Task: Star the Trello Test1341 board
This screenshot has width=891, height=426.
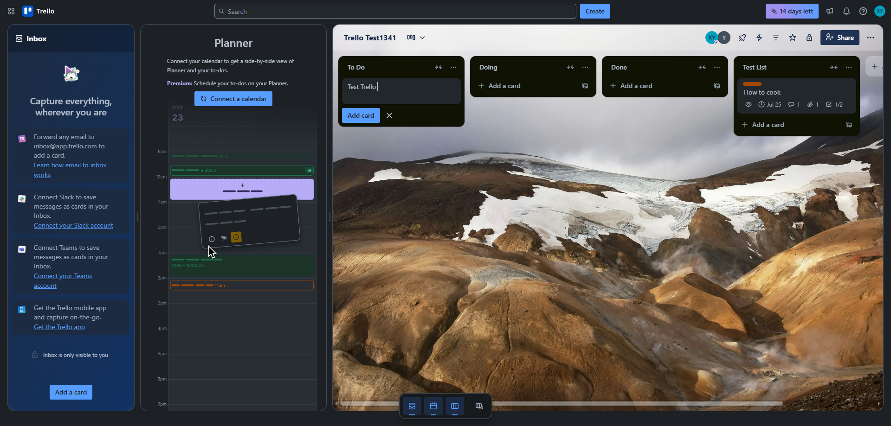Action: click(793, 38)
